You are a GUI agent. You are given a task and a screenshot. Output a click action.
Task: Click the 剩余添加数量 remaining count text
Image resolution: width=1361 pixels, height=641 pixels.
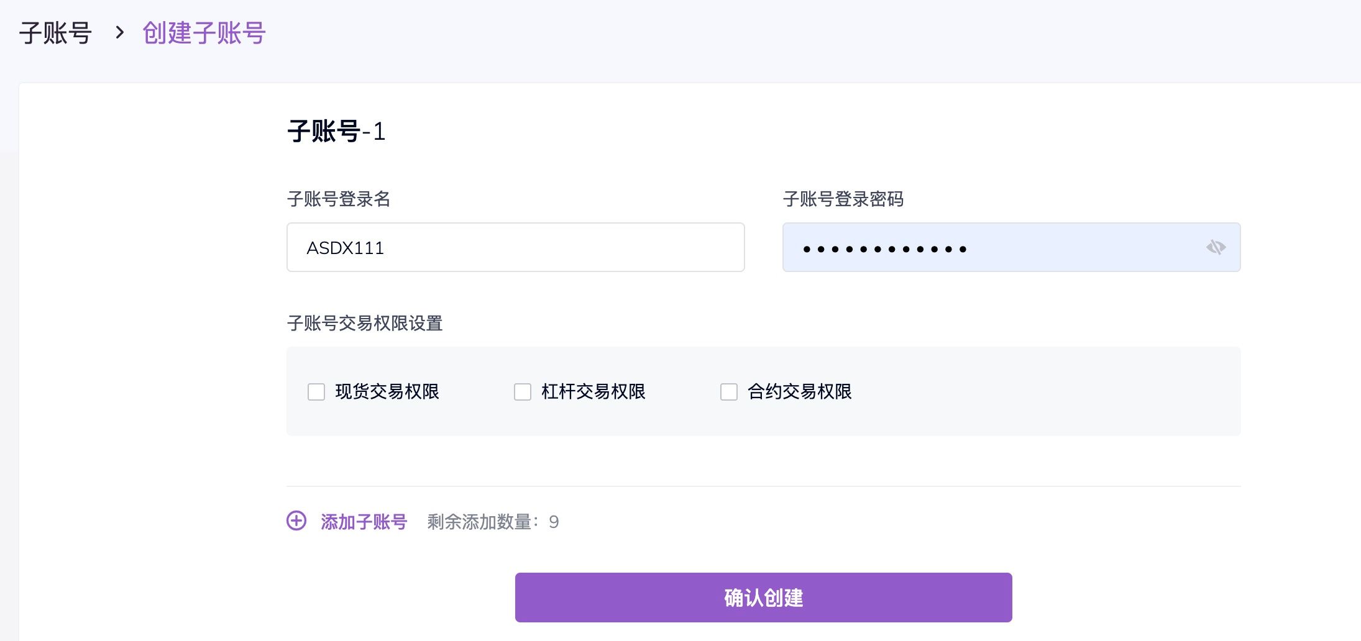click(493, 522)
